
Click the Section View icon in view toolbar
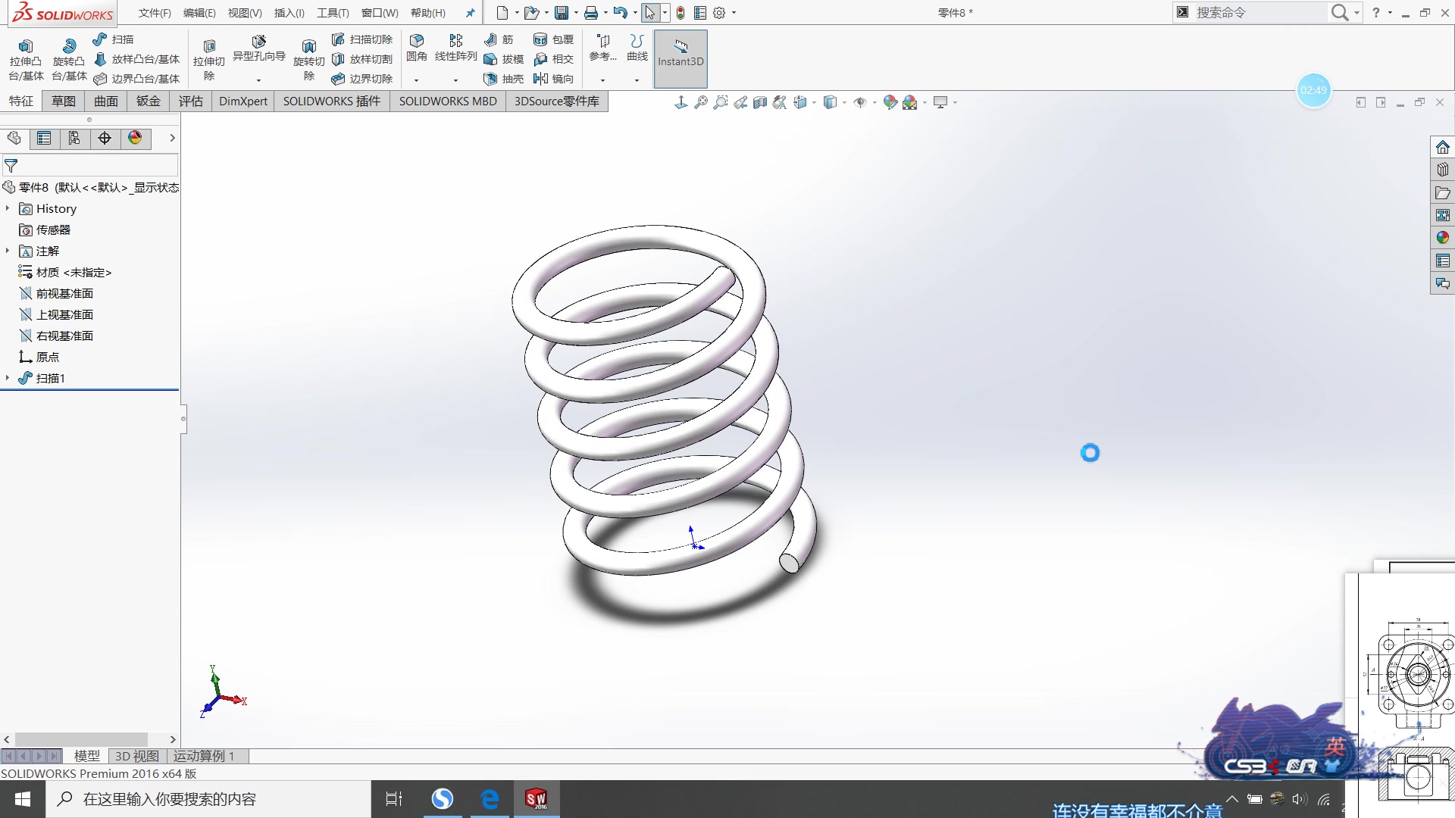pyautogui.click(x=760, y=102)
